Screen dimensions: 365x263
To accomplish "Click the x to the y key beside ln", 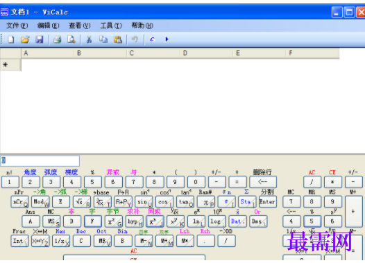I will point(176,221).
